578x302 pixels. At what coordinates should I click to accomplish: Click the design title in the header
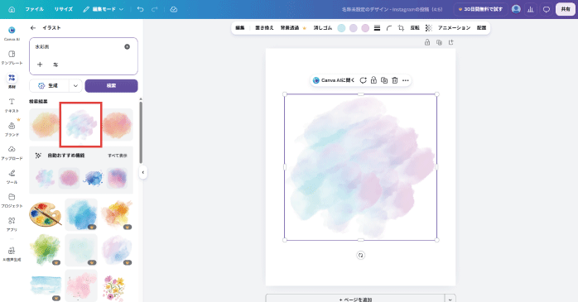pos(392,9)
